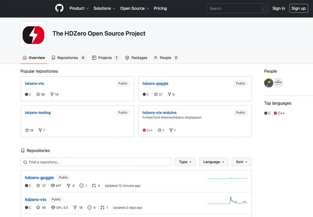Switch to the People tab

click(166, 58)
